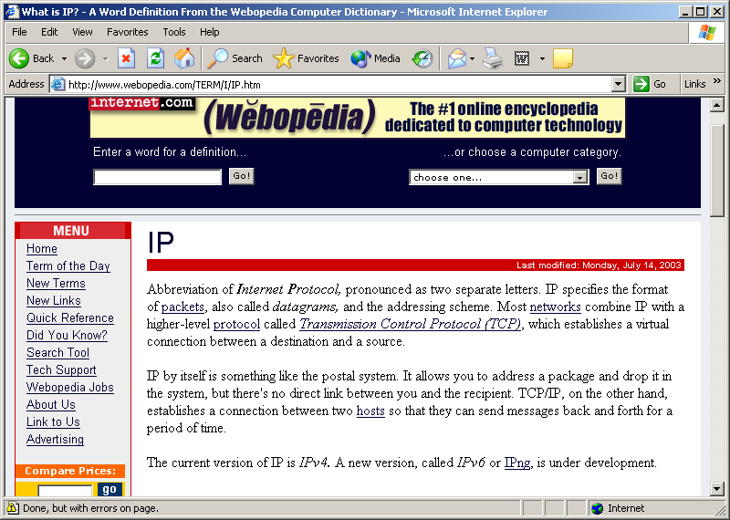This screenshot has width=730, height=520.
Task: Open the Forward button history dropdown arrow
Action: pyautogui.click(x=106, y=59)
